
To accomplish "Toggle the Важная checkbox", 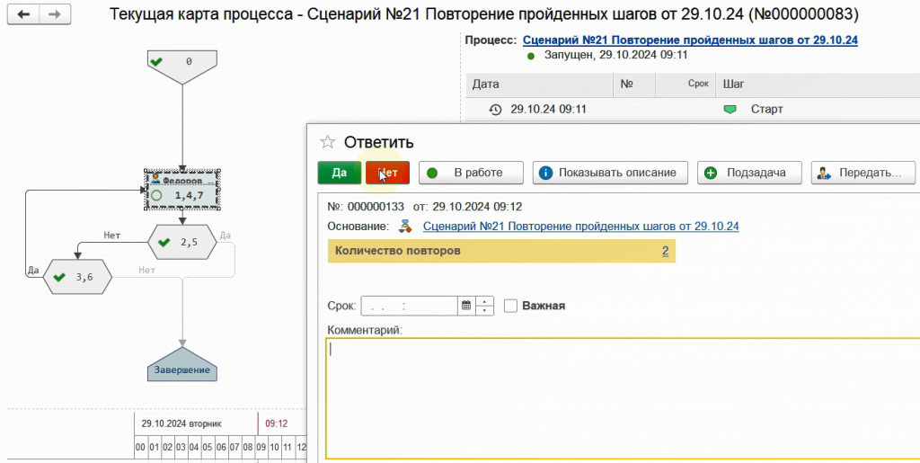I will point(511,306).
